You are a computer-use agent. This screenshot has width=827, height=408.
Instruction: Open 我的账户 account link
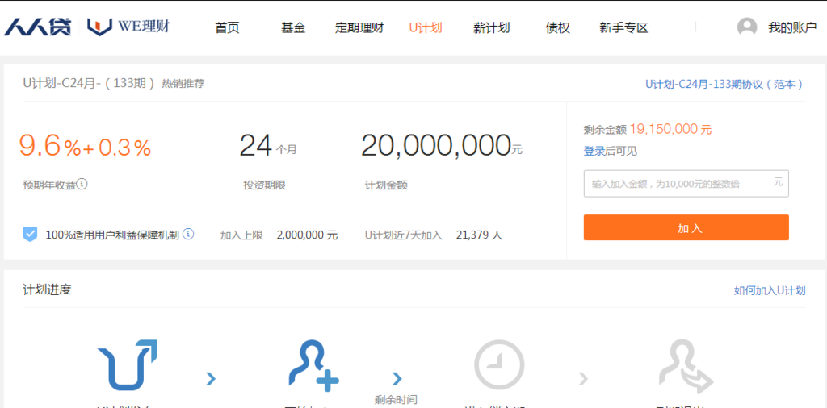(x=792, y=28)
